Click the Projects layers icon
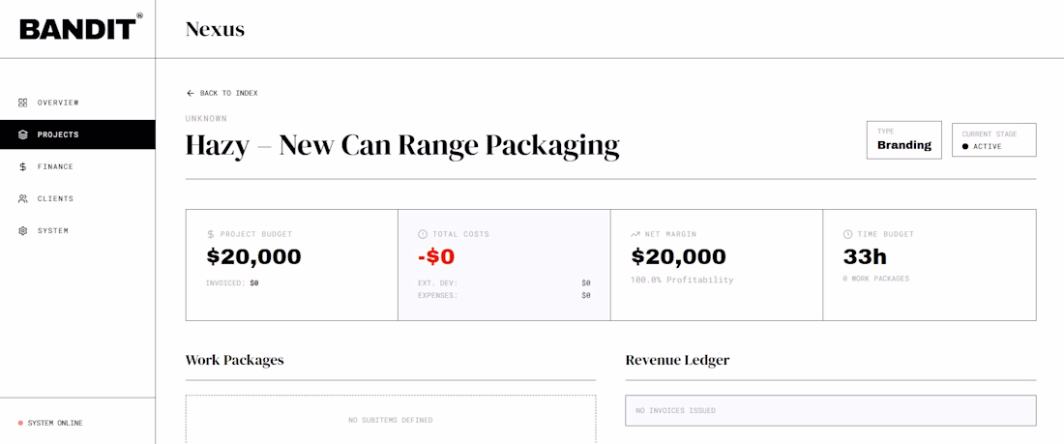Viewport: 1064px width, 444px height. pyautogui.click(x=23, y=134)
